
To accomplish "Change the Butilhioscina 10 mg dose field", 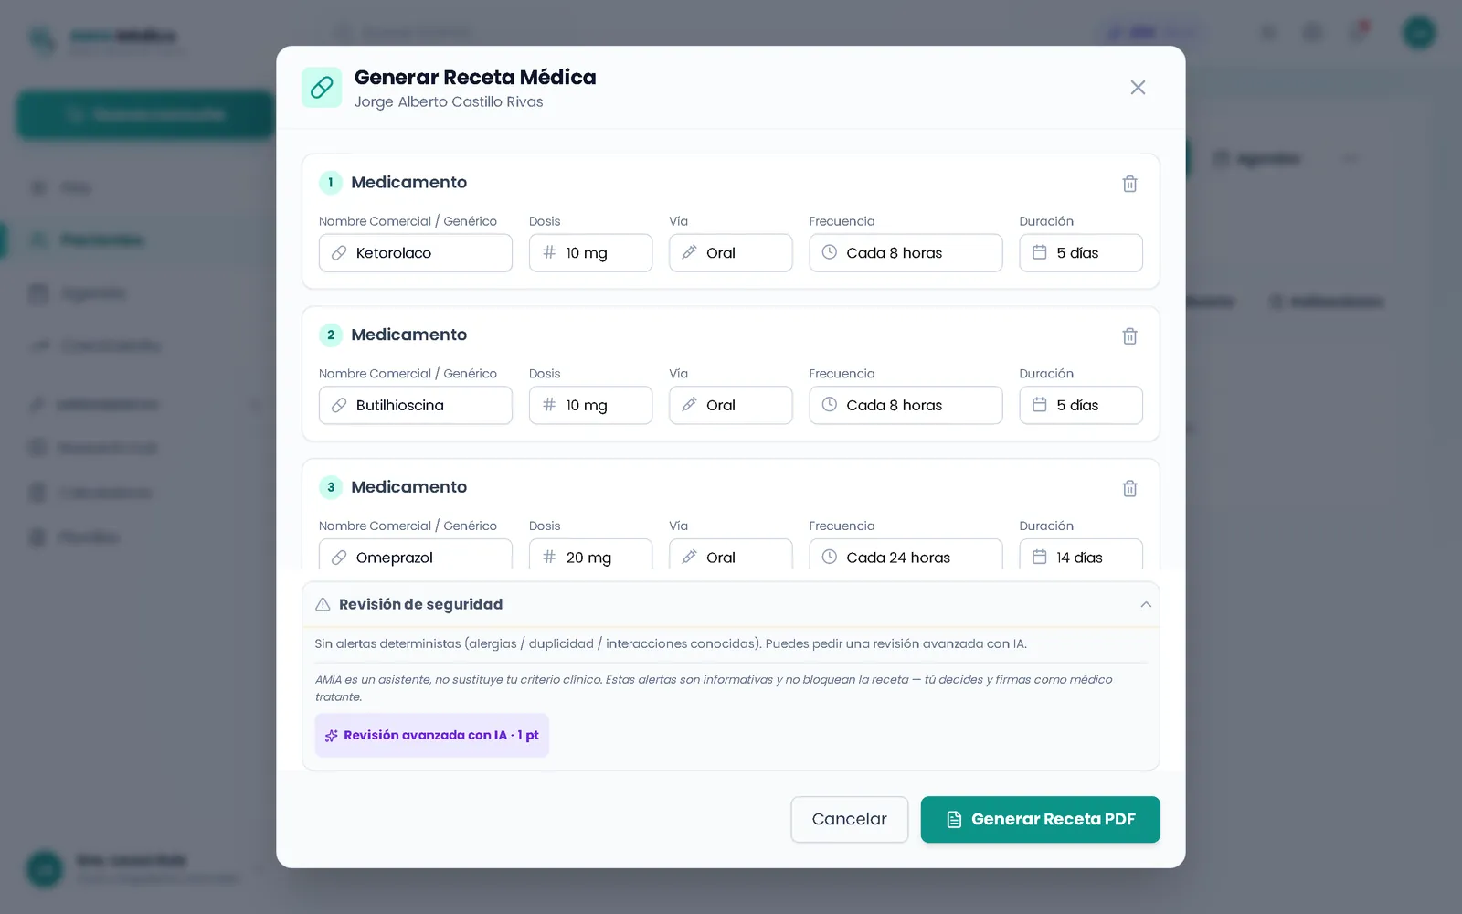I will pyautogui.click(x=590, y=405).
